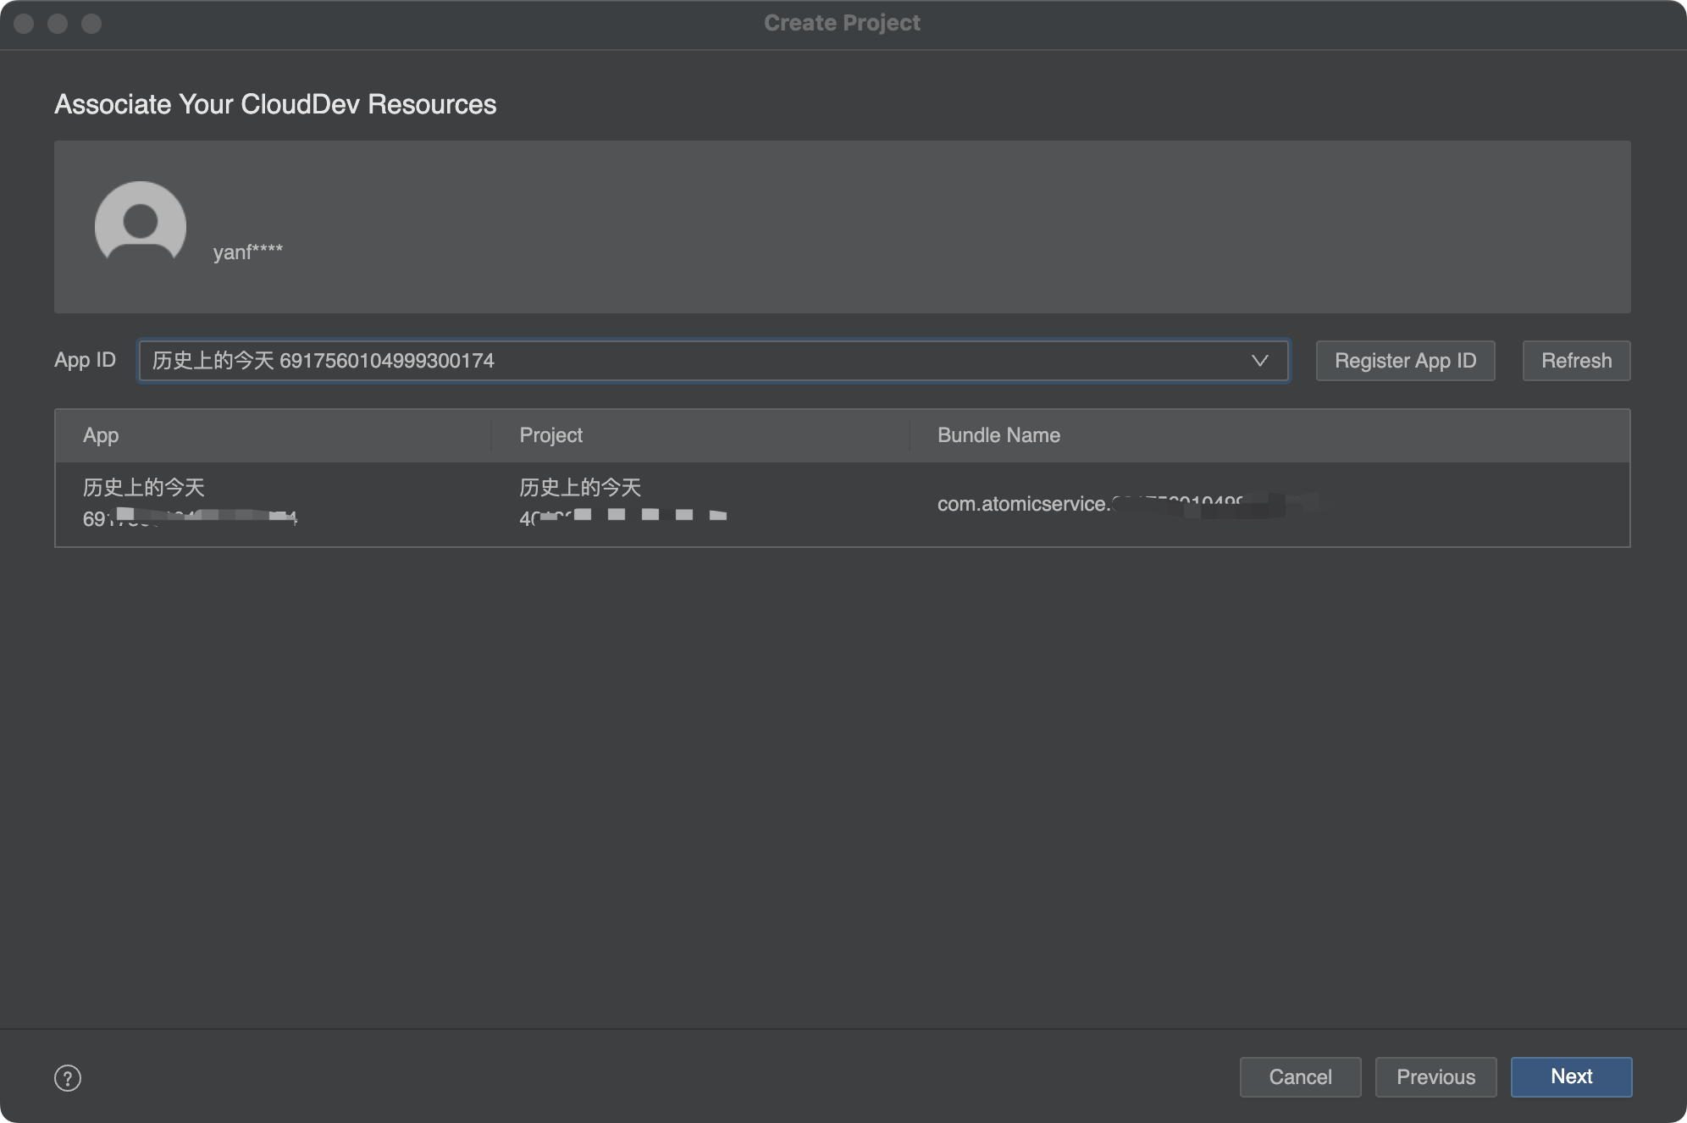Click the Next button

(1571, 1076)
